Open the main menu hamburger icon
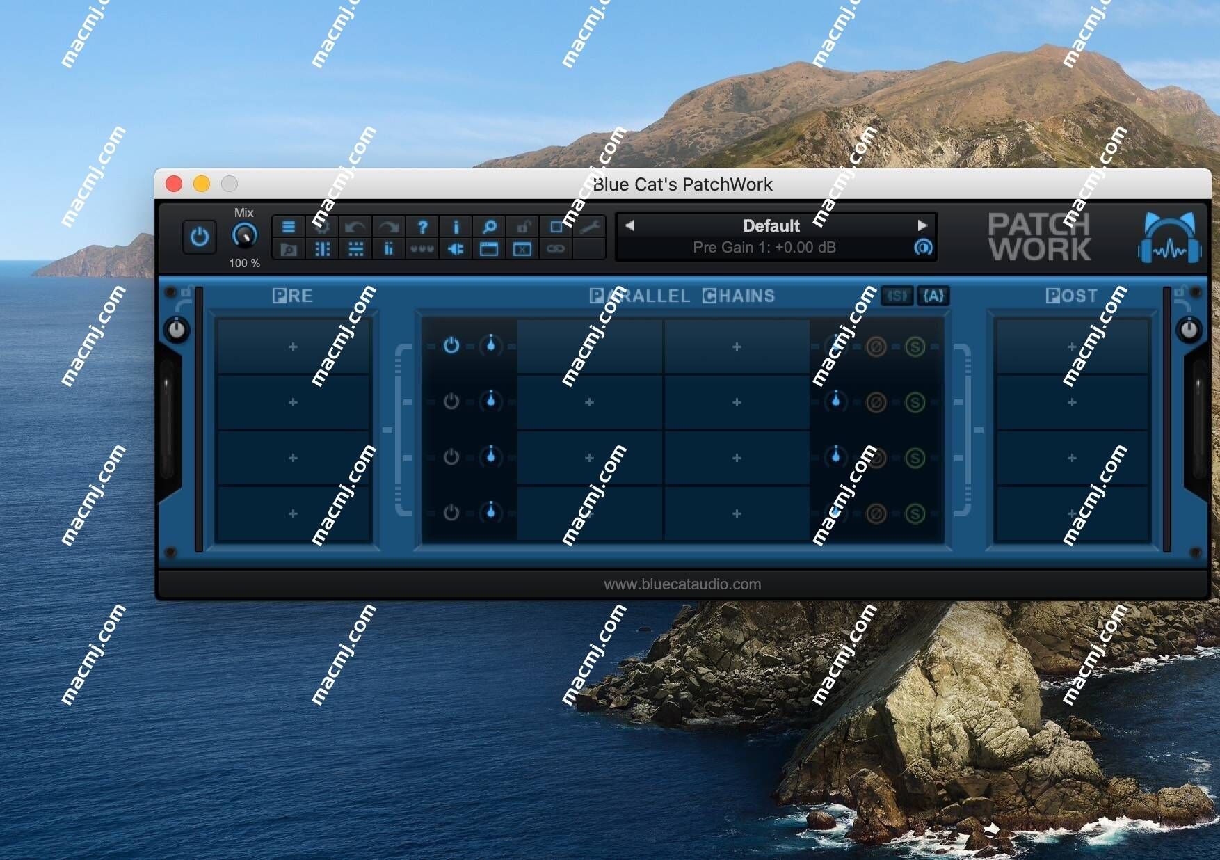 click(x=289, y=227)
